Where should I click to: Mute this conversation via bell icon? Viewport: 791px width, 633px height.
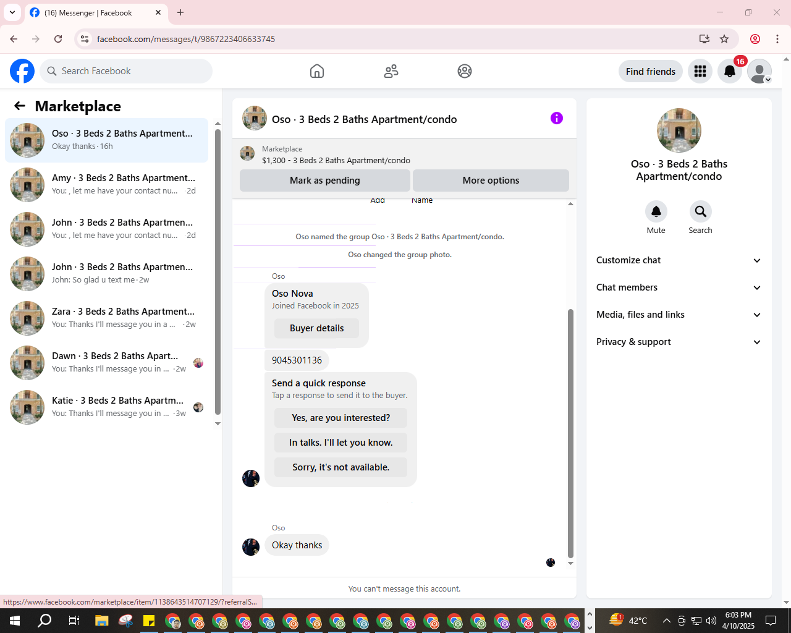[x=656, y=211]
